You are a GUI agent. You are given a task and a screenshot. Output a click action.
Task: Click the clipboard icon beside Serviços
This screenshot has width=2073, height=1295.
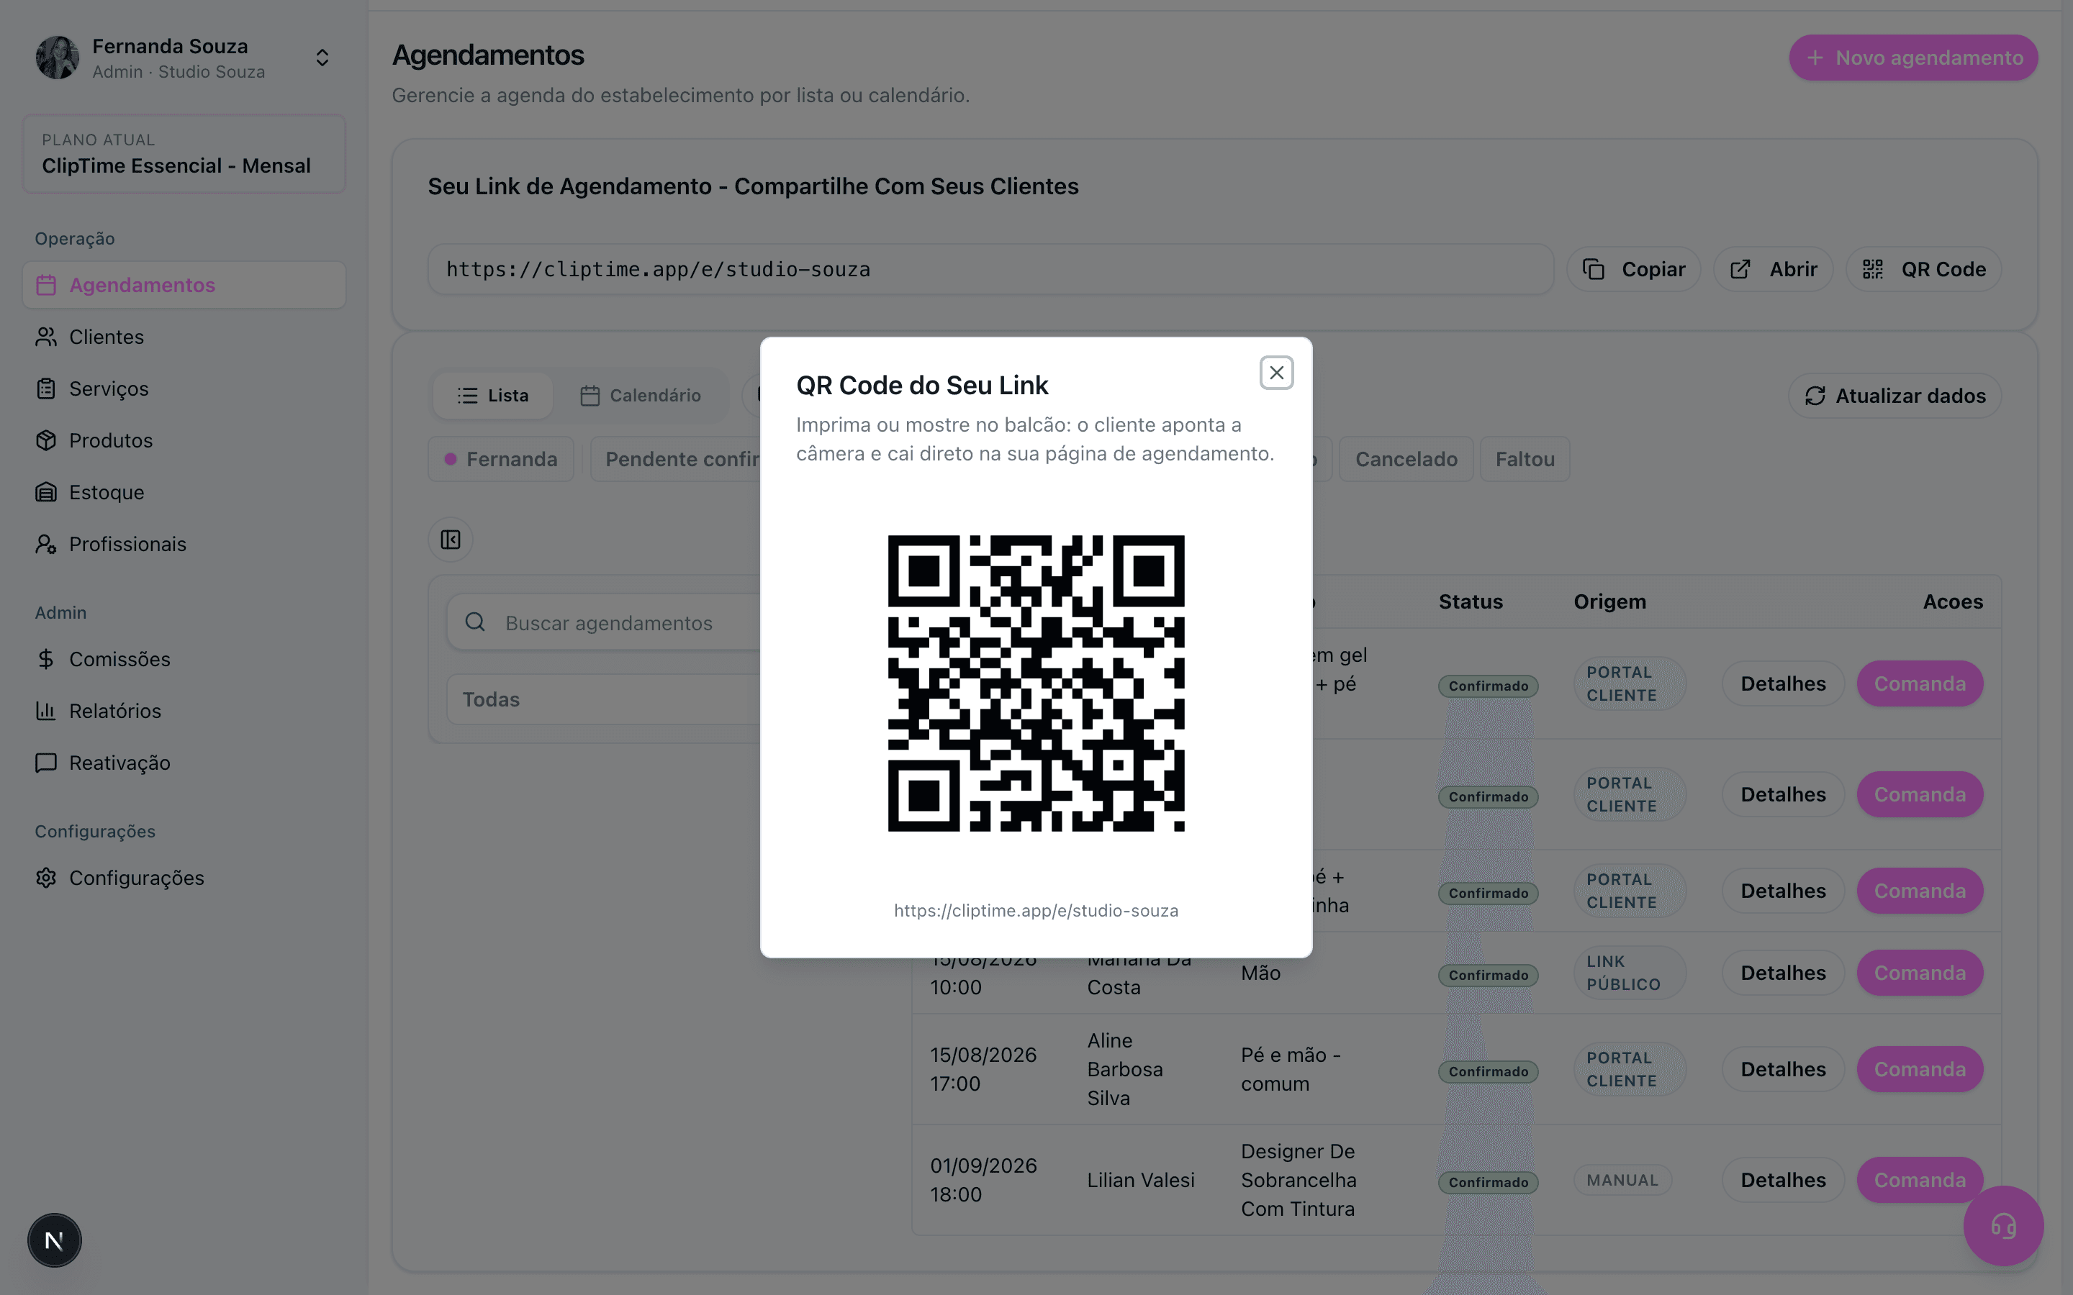pos(46,388)
